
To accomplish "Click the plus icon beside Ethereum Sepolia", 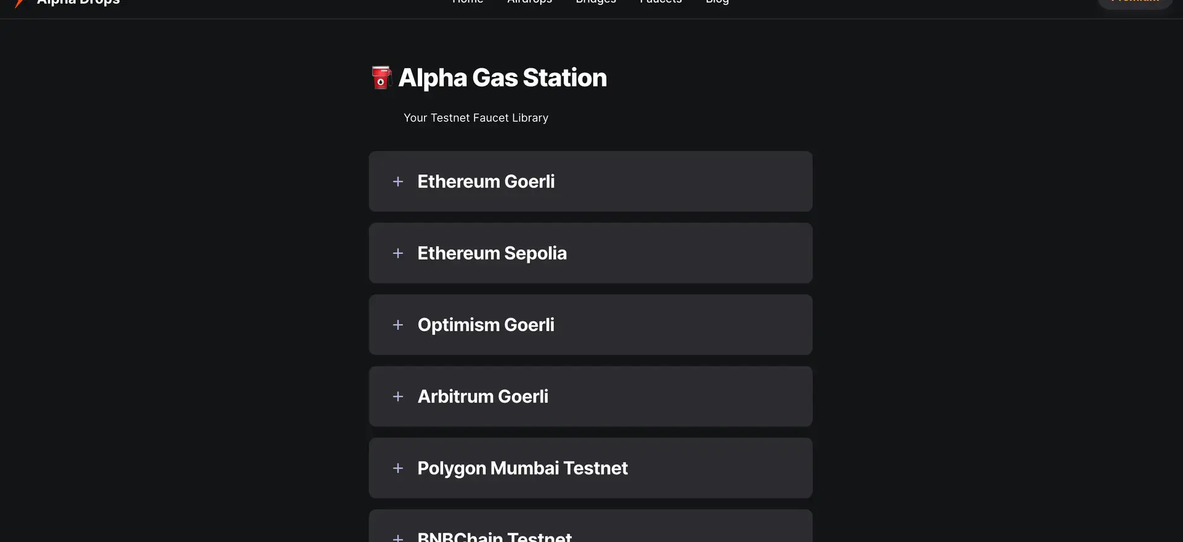I will point(398,253).
